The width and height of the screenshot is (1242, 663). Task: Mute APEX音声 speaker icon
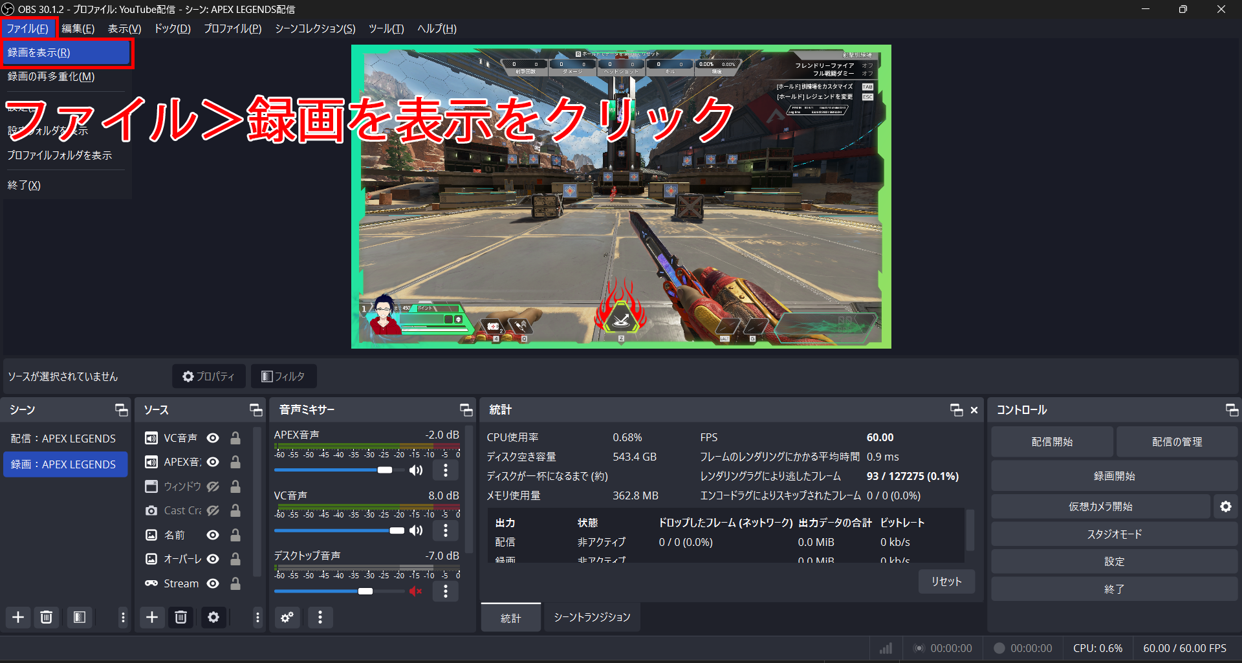click(x=416, y=470)
